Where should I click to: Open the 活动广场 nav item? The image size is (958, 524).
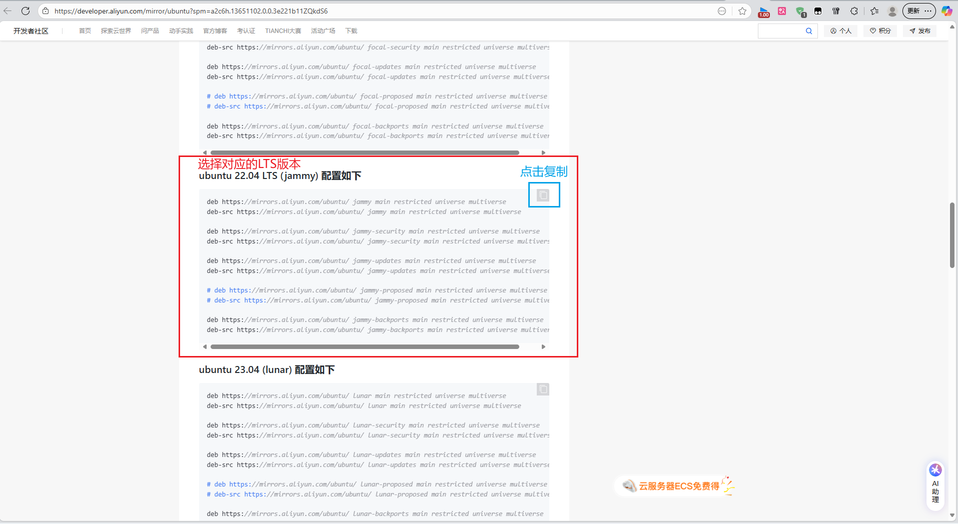[323, 31]
